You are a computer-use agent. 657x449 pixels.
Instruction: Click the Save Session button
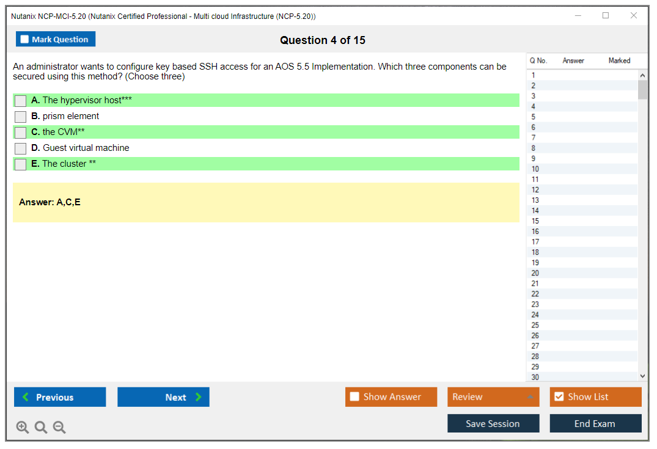(493, 423)
